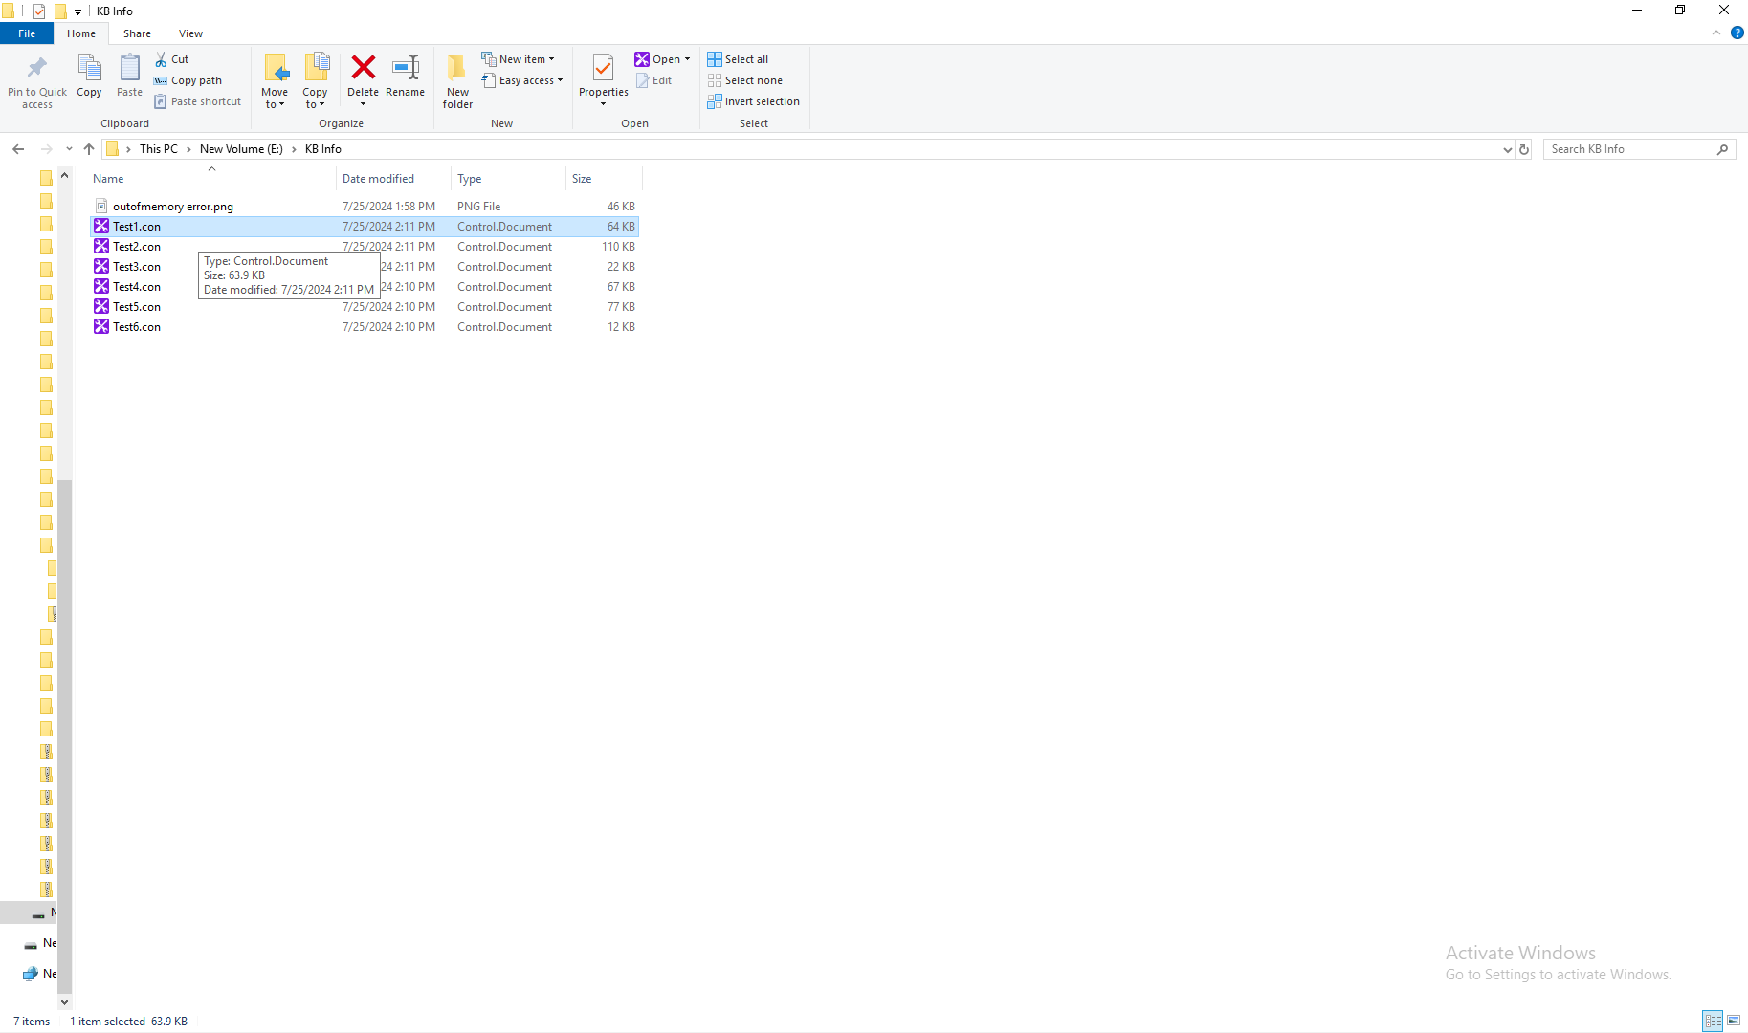Click the Rename icon
Screen dimensions: 1748x1033
coord(406,67)
